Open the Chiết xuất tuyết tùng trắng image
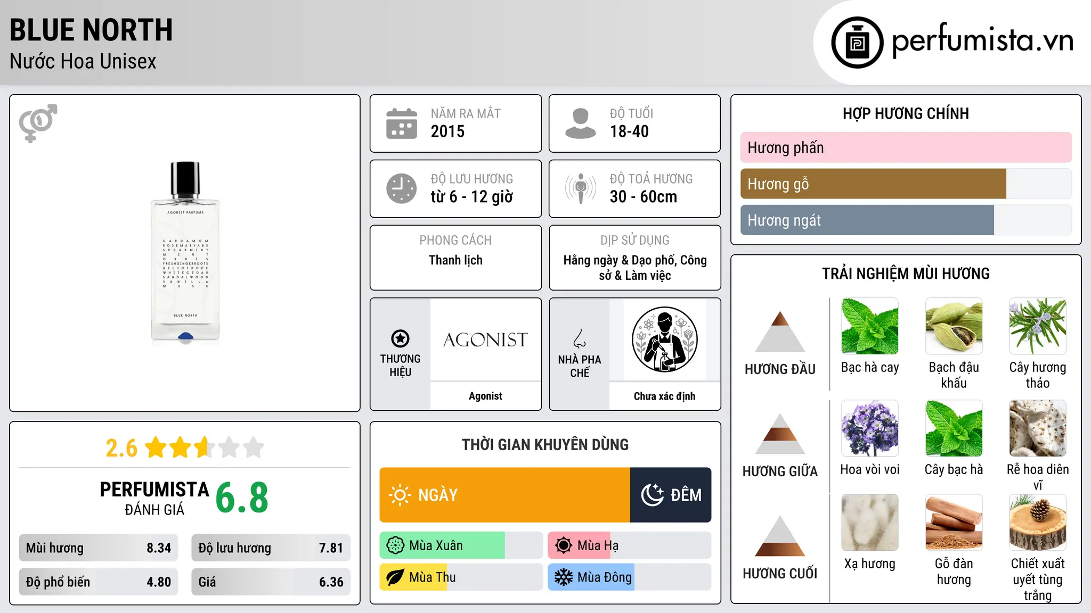Screen dimensions: 1091x613 coord(1038,523)
